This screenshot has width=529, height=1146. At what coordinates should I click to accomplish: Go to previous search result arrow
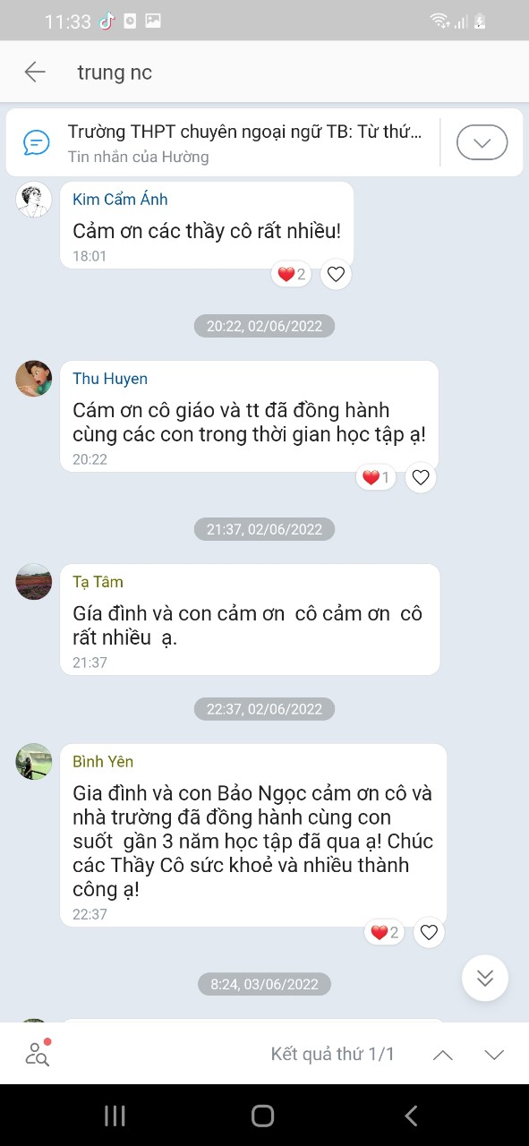pyautogui.click(x=443, y=1055)
